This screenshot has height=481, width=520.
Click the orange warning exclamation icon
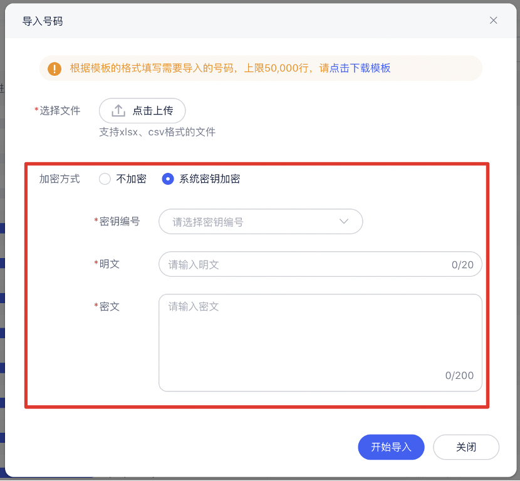55,69
